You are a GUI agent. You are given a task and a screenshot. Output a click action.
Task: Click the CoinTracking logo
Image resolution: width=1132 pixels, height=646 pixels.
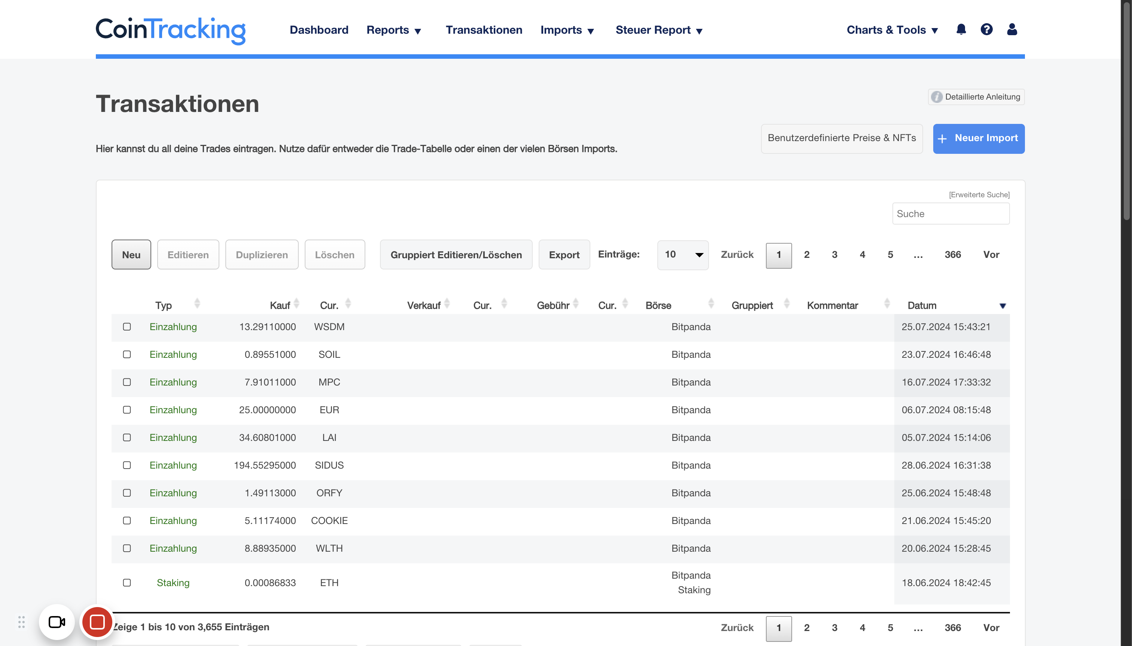point(171,30)
